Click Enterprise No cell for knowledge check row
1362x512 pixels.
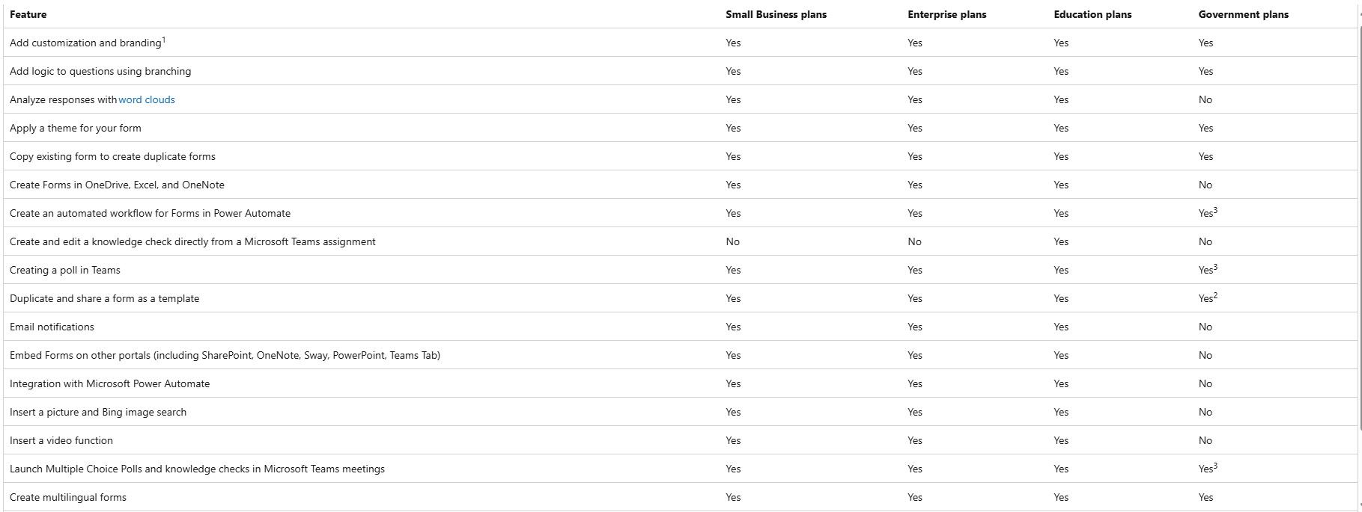pos(914,241)
